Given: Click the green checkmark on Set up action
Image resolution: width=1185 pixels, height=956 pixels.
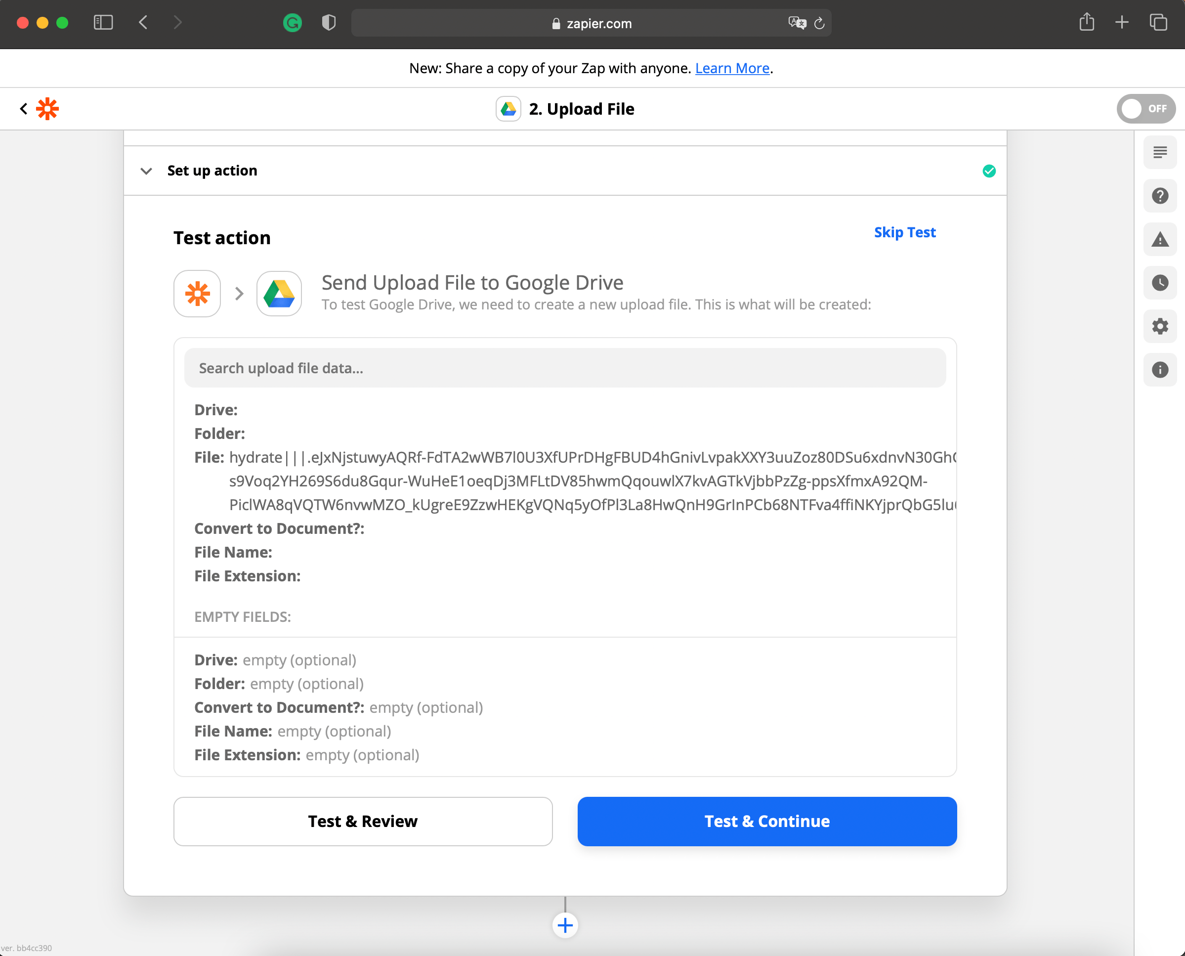Looking at the screenshot, I should (x=988, y=171).
